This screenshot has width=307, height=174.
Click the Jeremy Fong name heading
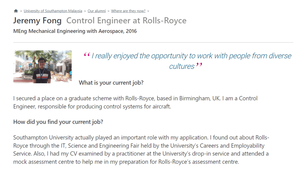pyautogui.click(x=37, y=21)
